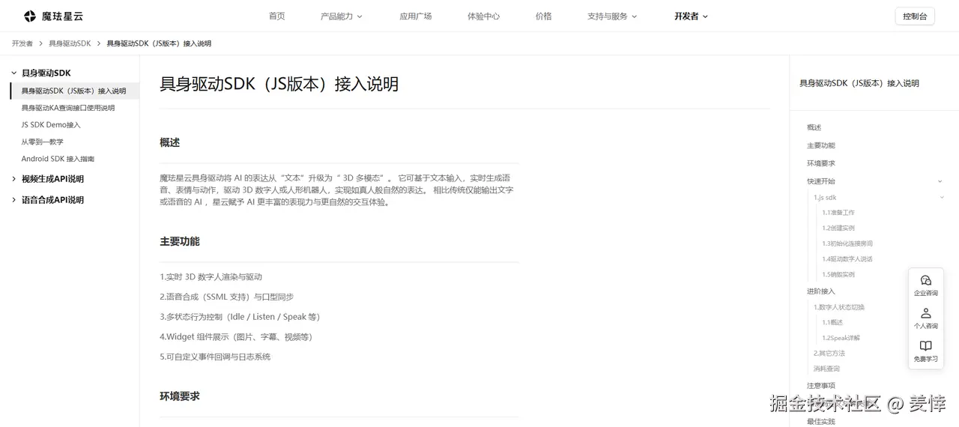This screenshot has height=427, width=959.
Task: Jump to 1.1准备工作 in outline
Action: (838, 213)
